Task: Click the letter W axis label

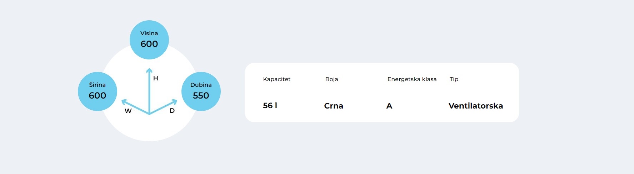Action: click(x=128, y=111)
